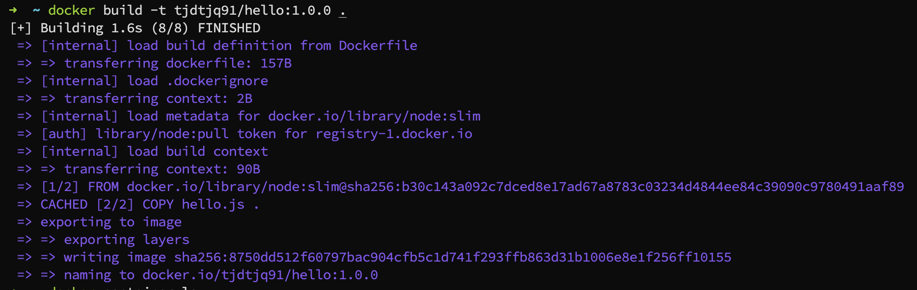
Task: Click the image tag tjdtjq91/hello:1.0.0 in command
Action: [x=252, y=10]
